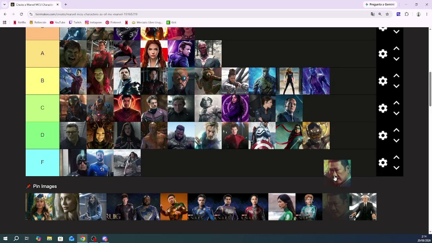Open settings gear for tier F
The height and width of the screenshot is (243, 432).
383,163
